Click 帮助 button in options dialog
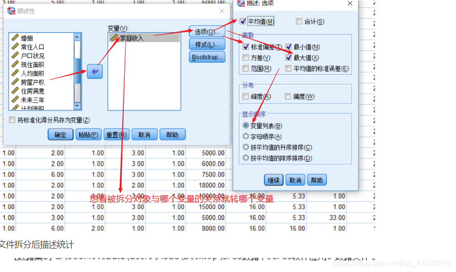This screenshot has width=456, height=272. coord(317,180)
